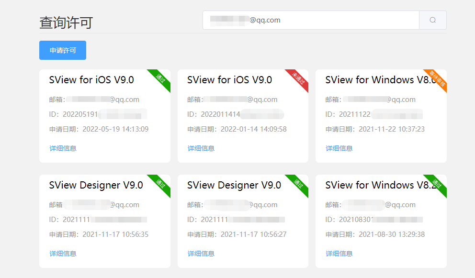Click the 查询许可 page heading
Image resolution: width=475 pixels, height=278 pixels.
(66, 22)
